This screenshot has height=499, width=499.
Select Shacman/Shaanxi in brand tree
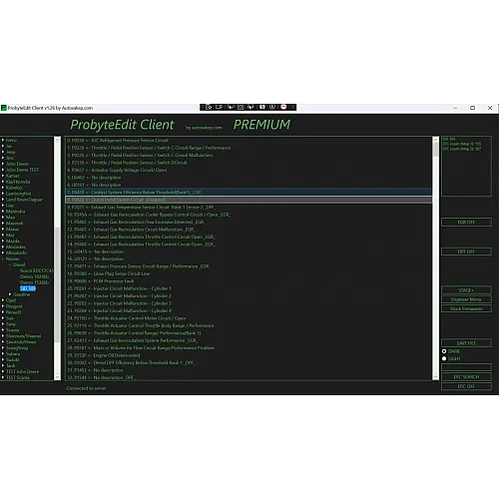pyautogui.click(x=23, y=336)
